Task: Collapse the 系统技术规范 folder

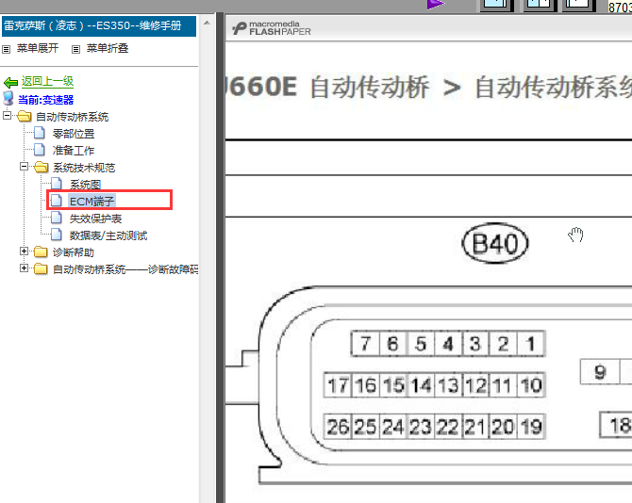Action: click(x=24, y=166)
